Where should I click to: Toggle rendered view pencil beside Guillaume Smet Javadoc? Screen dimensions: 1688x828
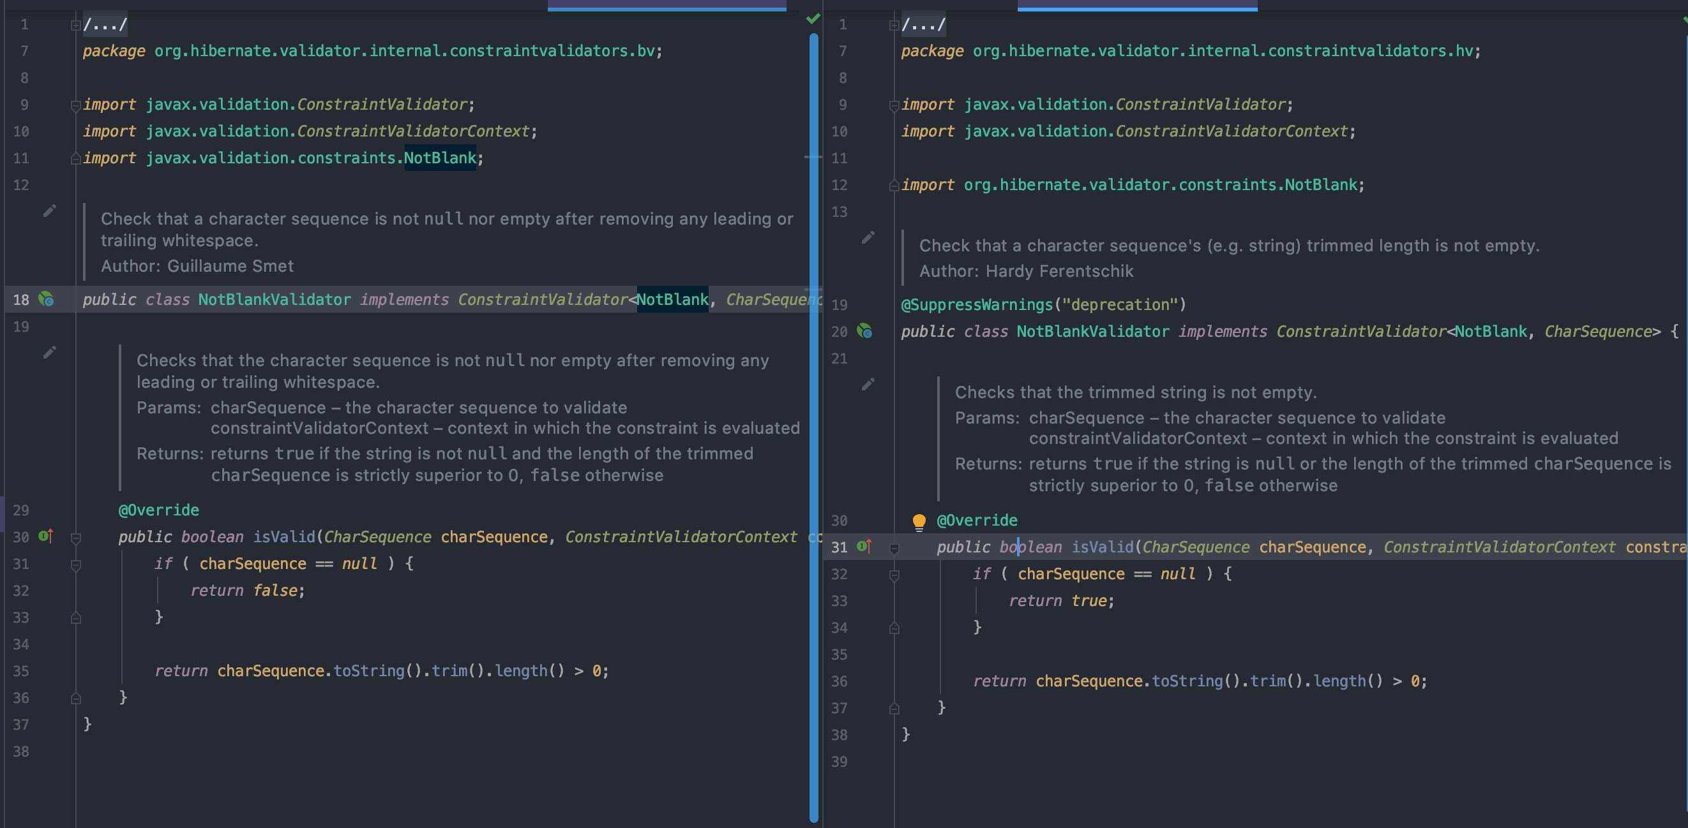[50, 211]
